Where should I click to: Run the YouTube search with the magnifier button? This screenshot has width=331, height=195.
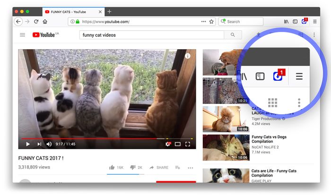click(x=233, y=35)
